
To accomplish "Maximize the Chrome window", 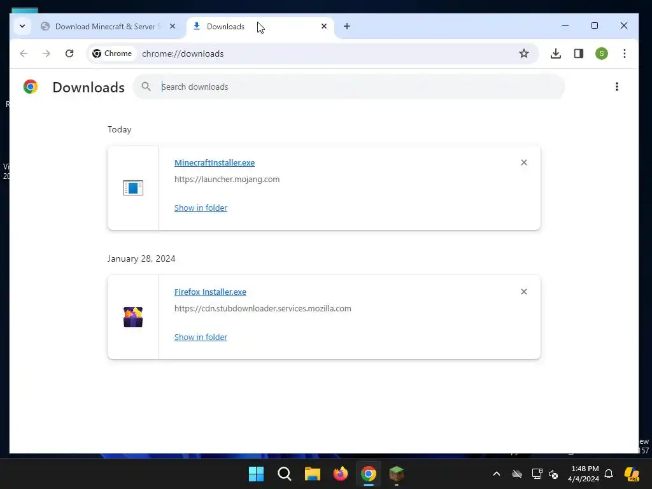I will click(595, 25).
